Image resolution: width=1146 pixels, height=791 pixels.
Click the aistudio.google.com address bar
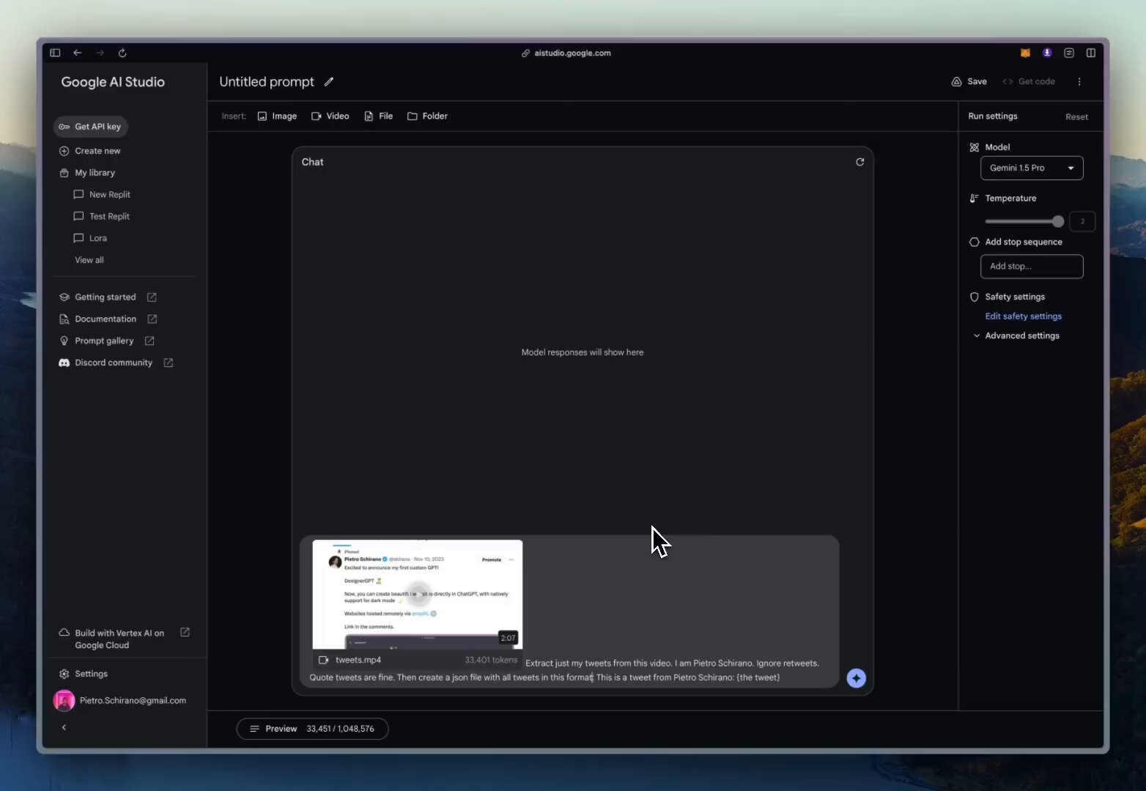point(566,53)
